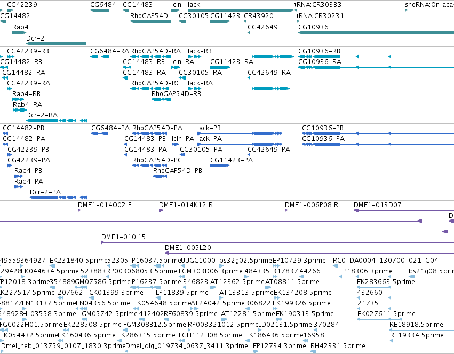The width and height of the screenshot is (454, 354).
Task: Click BAC clone DME1-013D07
Action: [x=378, y=205]
